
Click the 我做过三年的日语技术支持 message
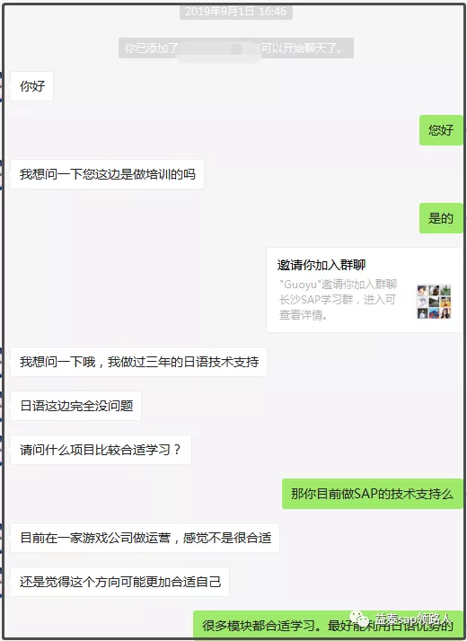tap(138, 362)
